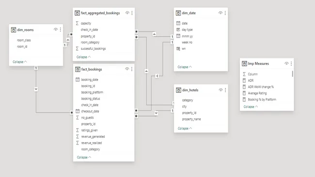This screenshot has height=177, width=315.
Task: Click the calendar icon beside booking_date
Action: pyautogui.click(x=78, y=80)
